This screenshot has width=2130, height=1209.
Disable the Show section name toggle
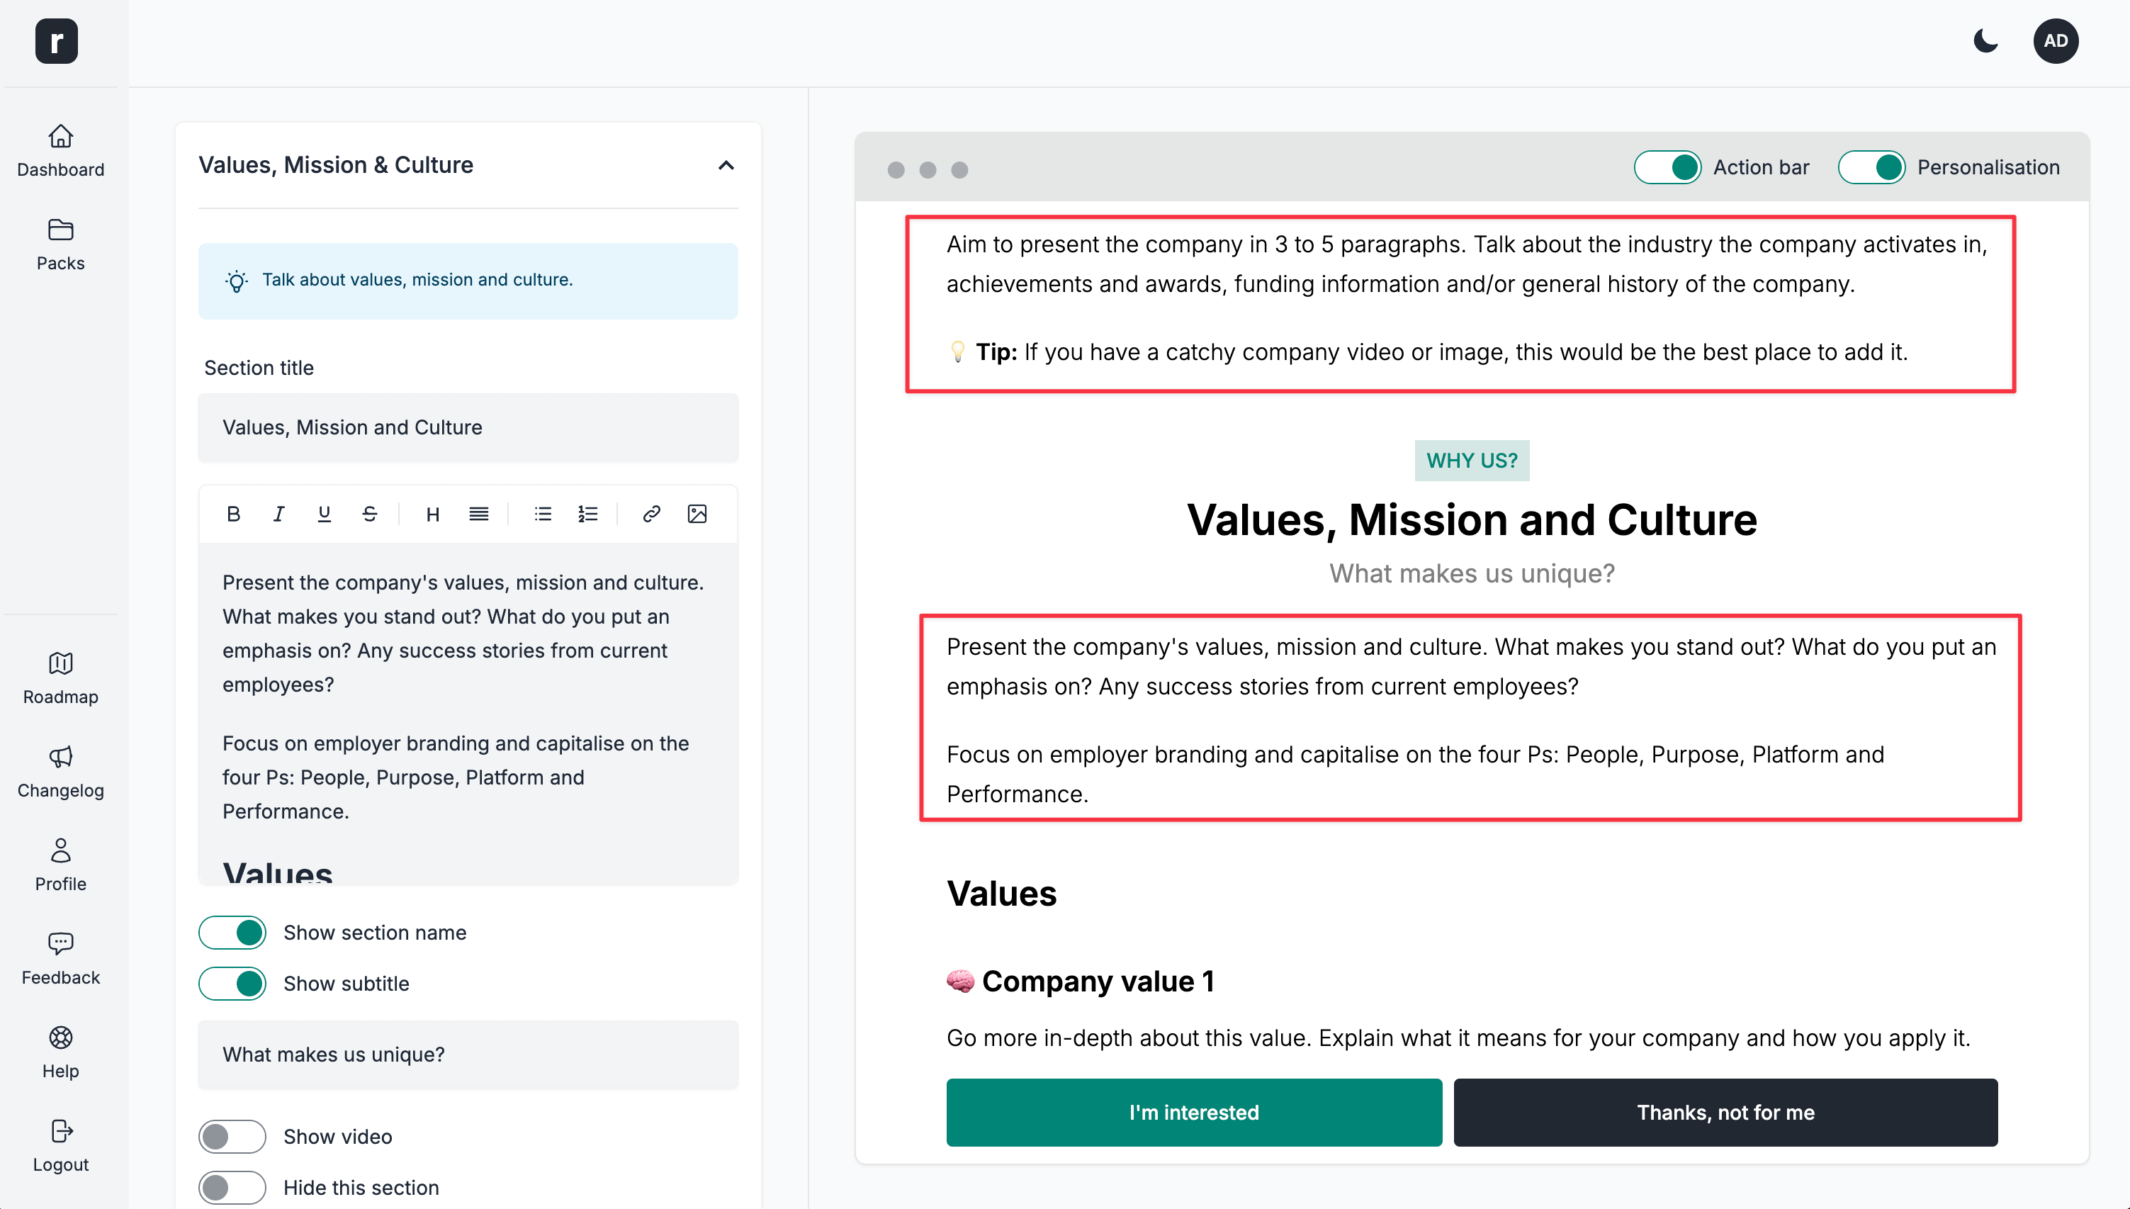coord(232,933)
